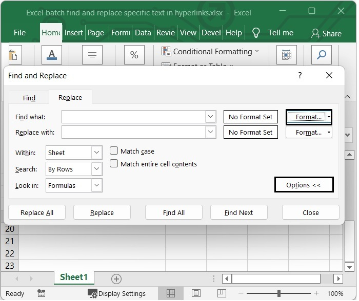Click the Editing magnifier icon in ribbon
Screen dimensions: 359x301
point(322,55)
